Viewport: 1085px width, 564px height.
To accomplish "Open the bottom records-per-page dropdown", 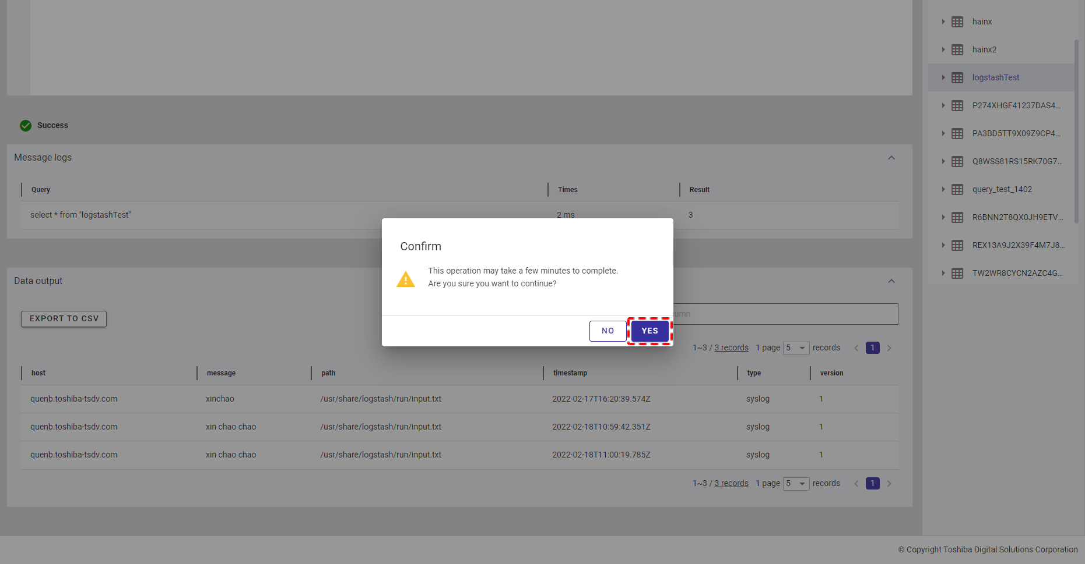I will tap(796, 483).
